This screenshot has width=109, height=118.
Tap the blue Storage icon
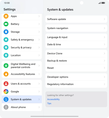(6, 32)
